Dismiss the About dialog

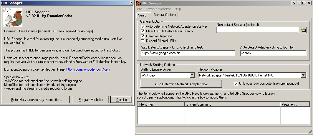click(x=121, y=100)
